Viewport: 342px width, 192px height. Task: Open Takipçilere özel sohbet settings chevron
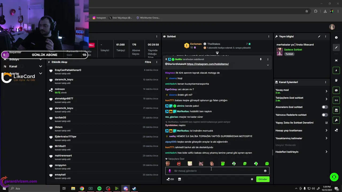click(326, 99)
